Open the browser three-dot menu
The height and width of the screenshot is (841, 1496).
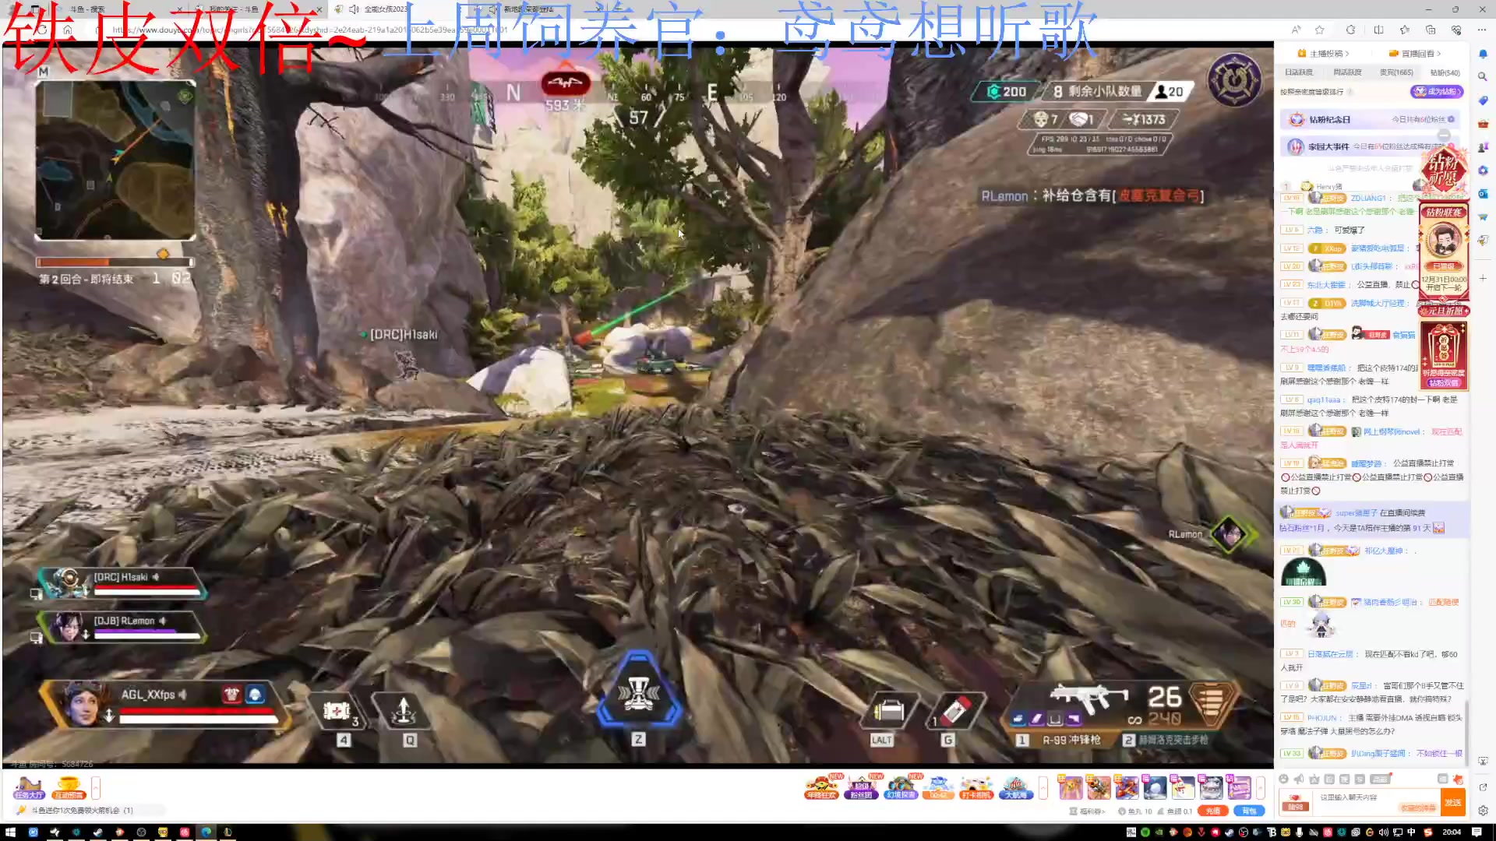pyautogui.click(x=1482, y=30)
